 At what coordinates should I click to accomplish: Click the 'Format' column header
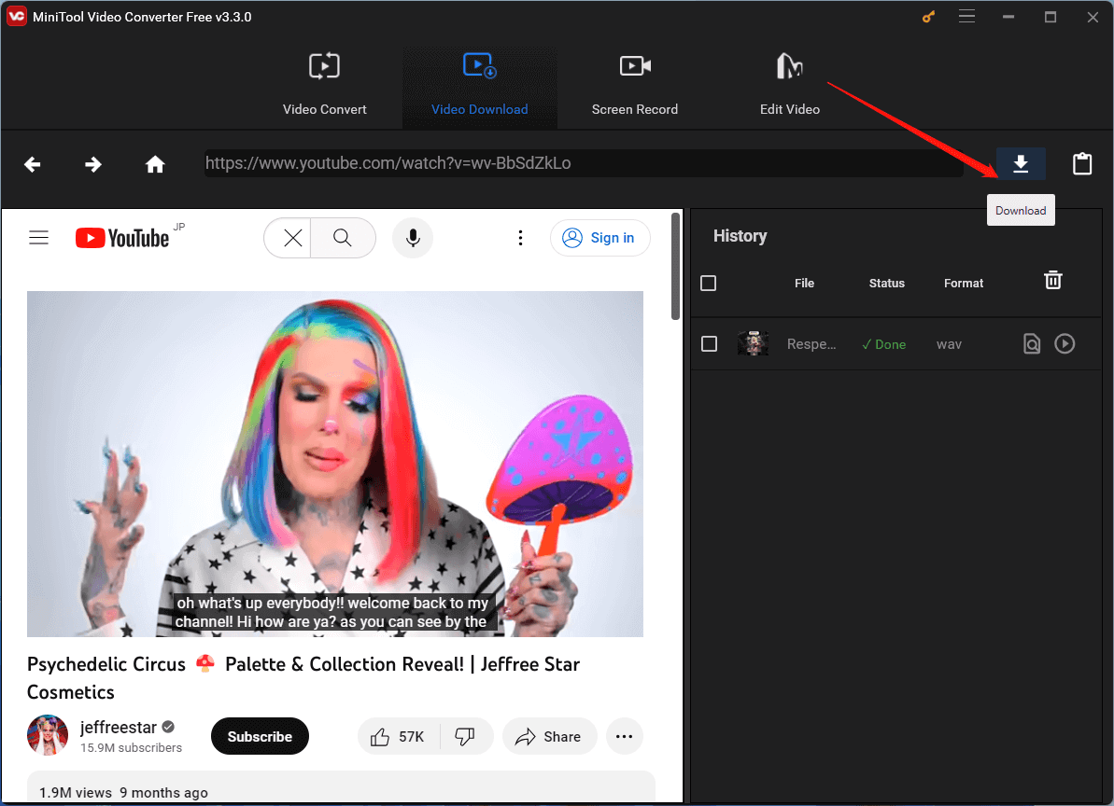[x=964, y=283]
